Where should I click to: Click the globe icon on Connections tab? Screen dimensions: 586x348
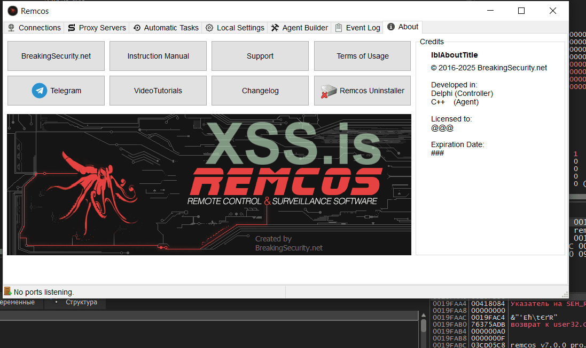11,28
